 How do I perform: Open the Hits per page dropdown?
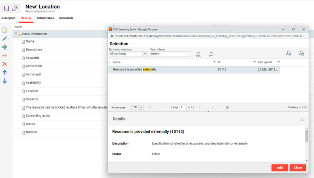[x=141, y=107]
